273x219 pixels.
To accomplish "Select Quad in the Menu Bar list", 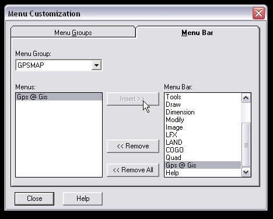I will tap(203, 158).
